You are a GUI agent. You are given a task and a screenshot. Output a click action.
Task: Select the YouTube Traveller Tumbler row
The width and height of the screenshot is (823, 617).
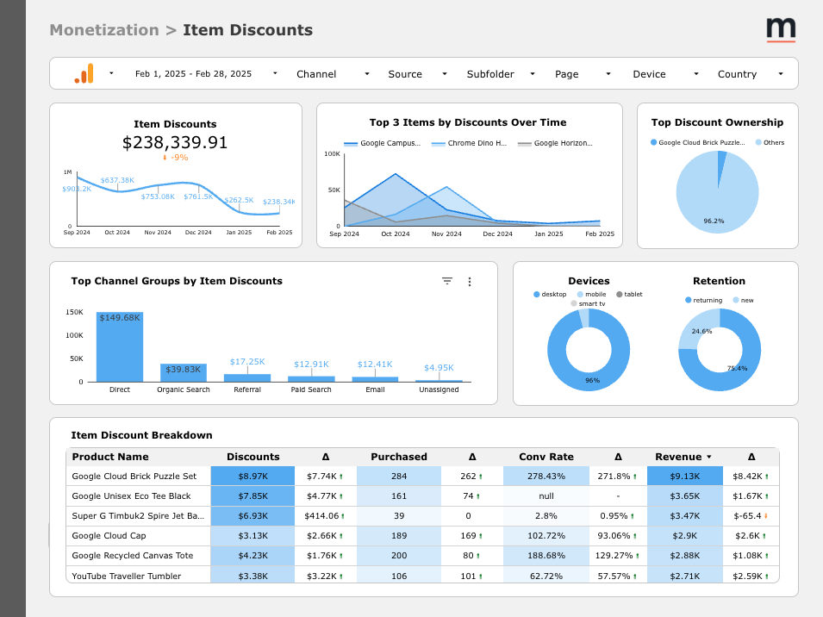tap(422, 576)
